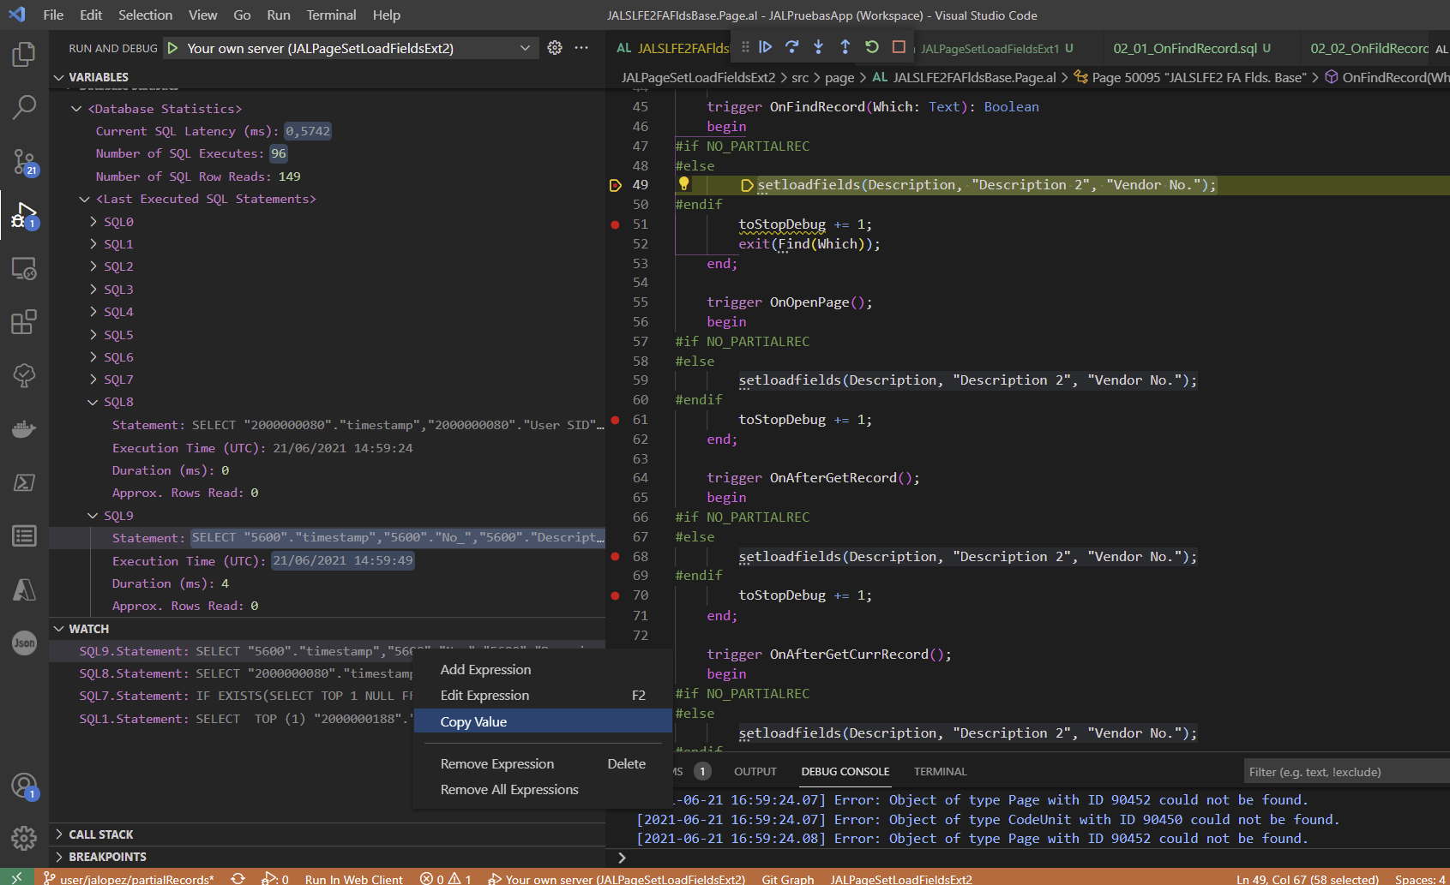The width and height of the screenshot is (1450, 885).
Task: Click Stop in debug toolbar
Action: pos(899,47)
